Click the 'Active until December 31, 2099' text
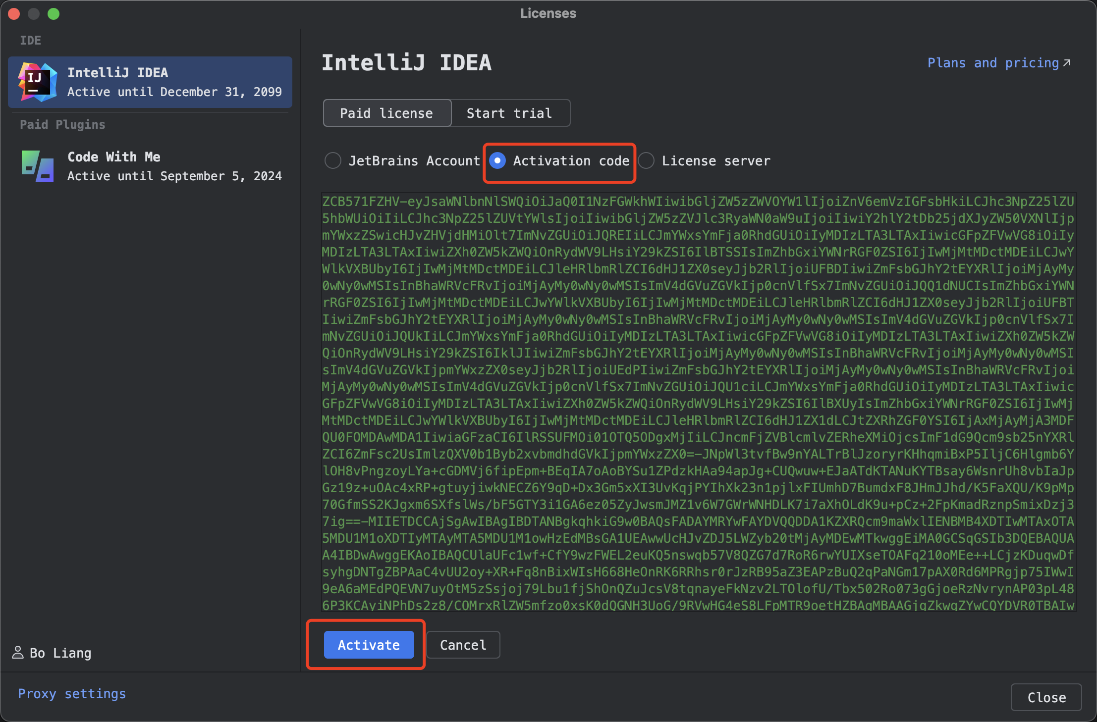Screen dimensions: 1097x722 point(174,92)
